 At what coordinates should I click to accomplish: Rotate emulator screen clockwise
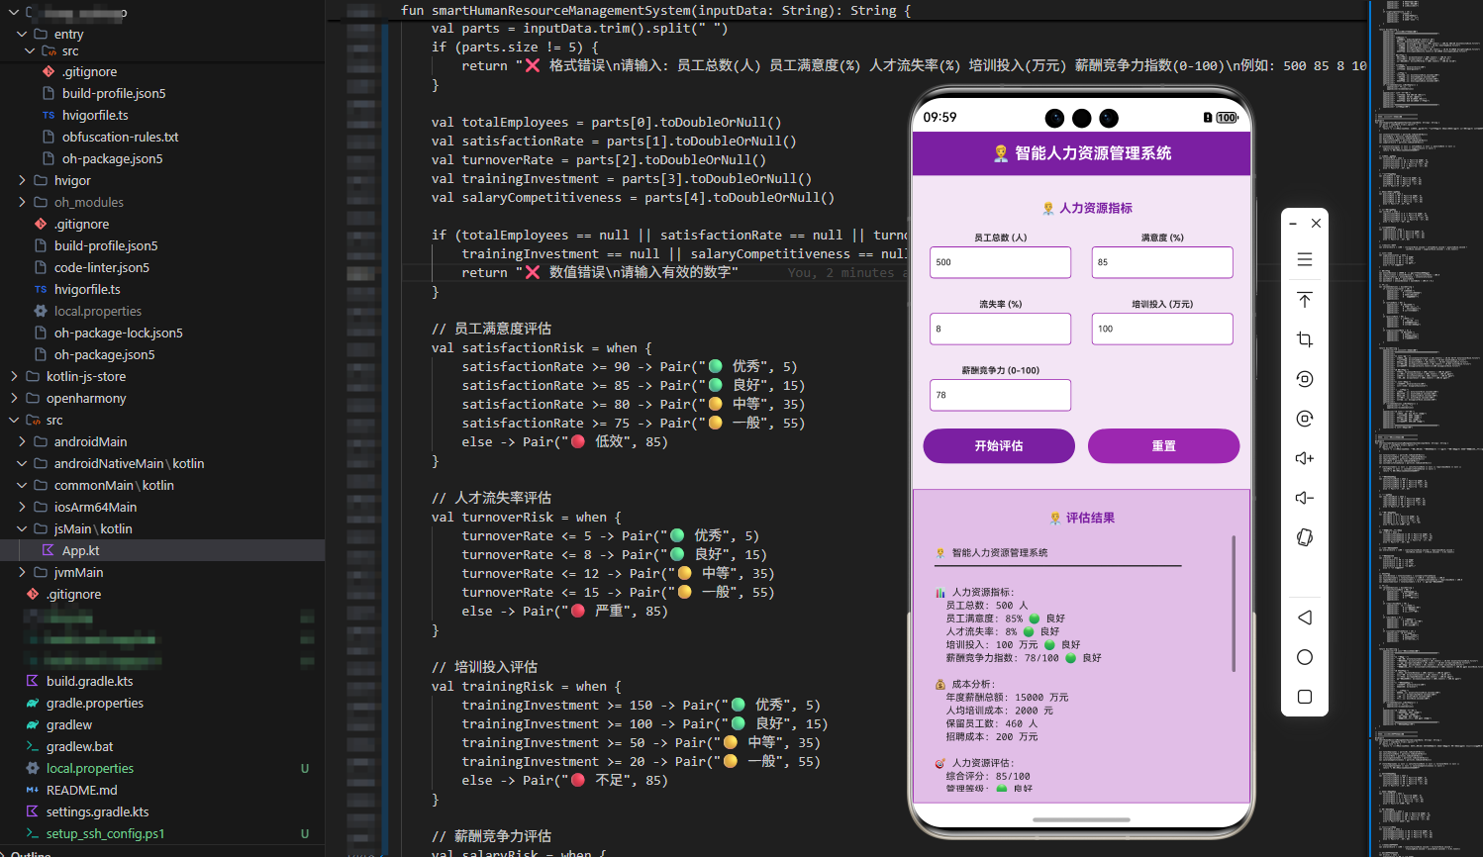1305,419
